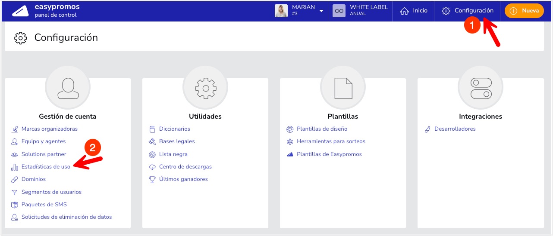The width and height of the screenshot is (553, 236).
Task: Click the Plantillas de Easypromos logo icon
Action: (x=290, y=154)
